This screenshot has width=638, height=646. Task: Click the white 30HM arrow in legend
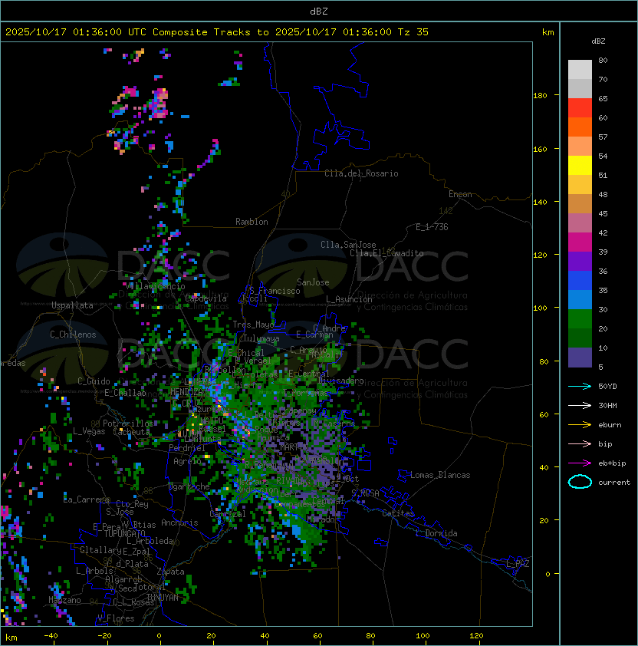click(x=580, y=405)
